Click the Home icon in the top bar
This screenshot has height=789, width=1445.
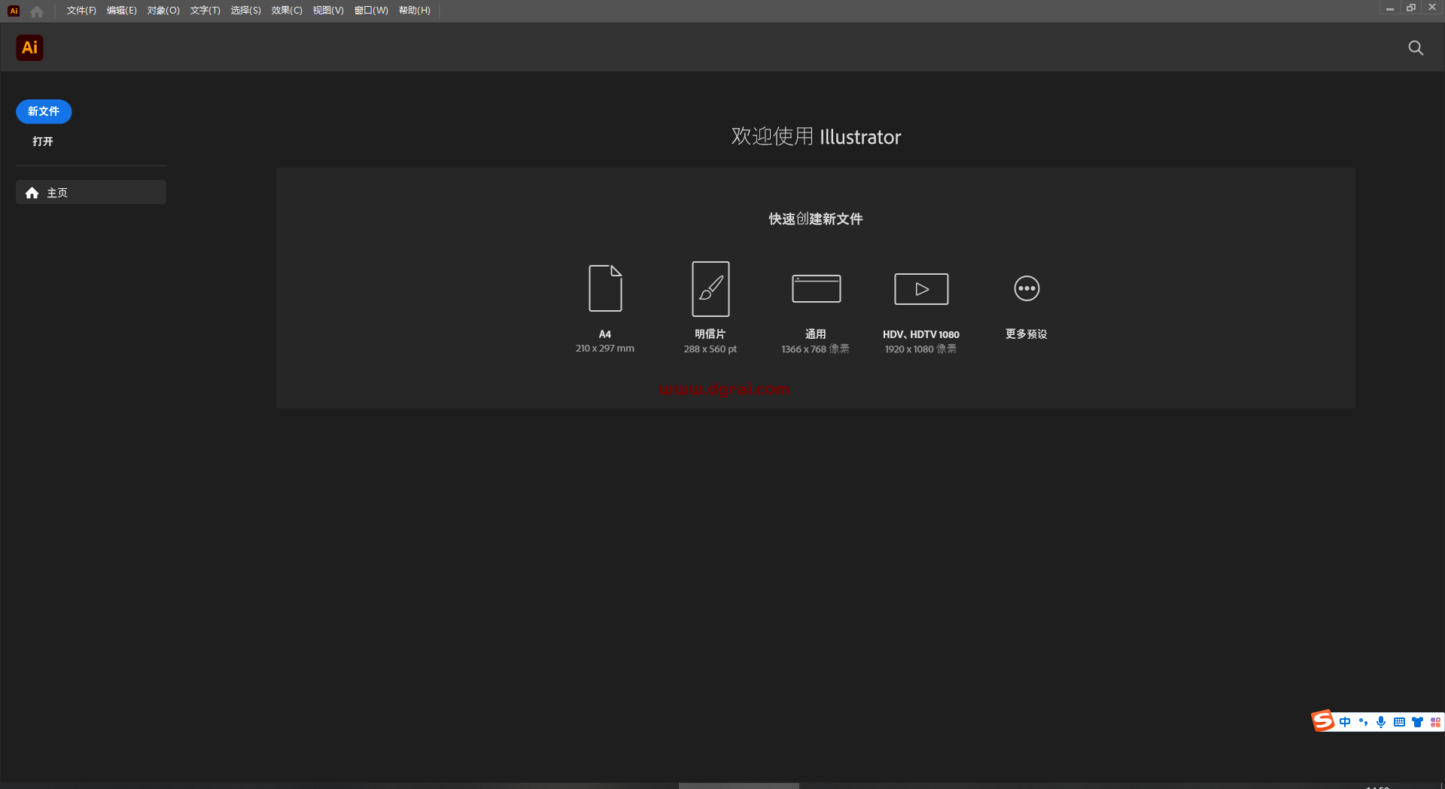(x=36, y=11)
